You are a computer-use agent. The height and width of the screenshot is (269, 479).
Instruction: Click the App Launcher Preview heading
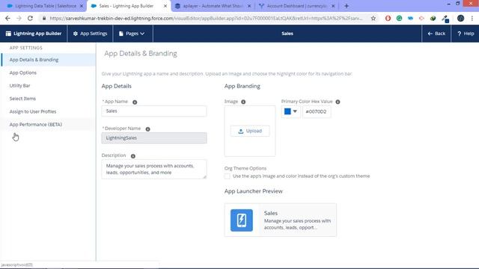point(254,191)
